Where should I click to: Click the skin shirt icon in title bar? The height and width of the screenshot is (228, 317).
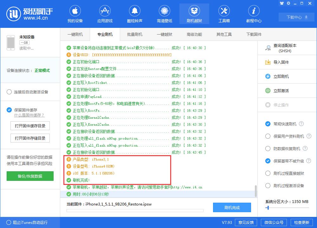click(x=281, y=3)
